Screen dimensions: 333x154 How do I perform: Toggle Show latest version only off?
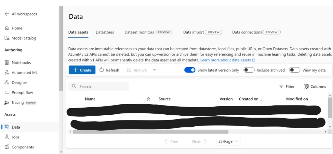190,70
